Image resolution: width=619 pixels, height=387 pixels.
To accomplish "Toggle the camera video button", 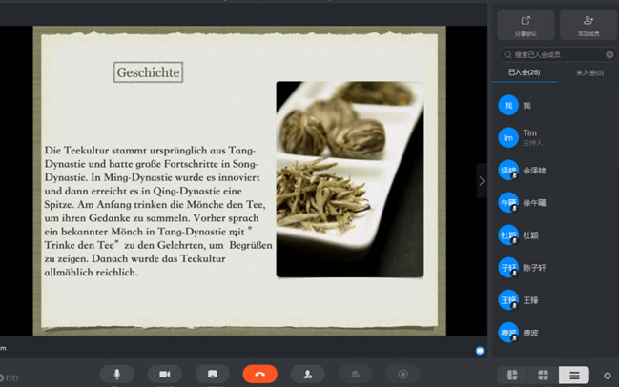I will pyautogui.click(x=164, y=375).
